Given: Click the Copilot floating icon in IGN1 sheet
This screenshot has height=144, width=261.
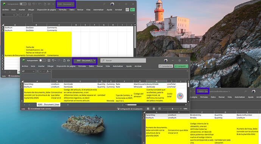Looking at the screenshot, I should pyautogui.click(x=180, y=96).
